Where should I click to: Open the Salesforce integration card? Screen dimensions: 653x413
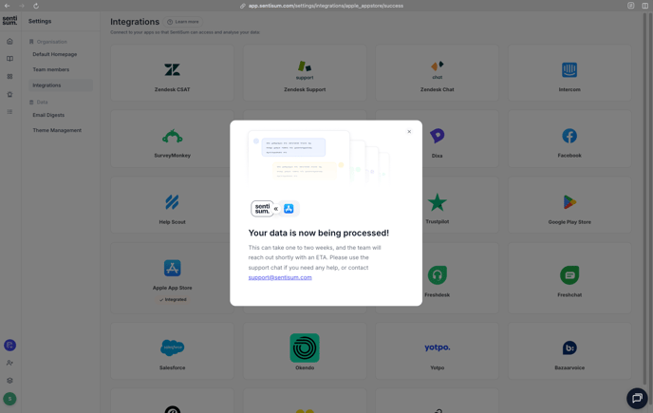172,351
